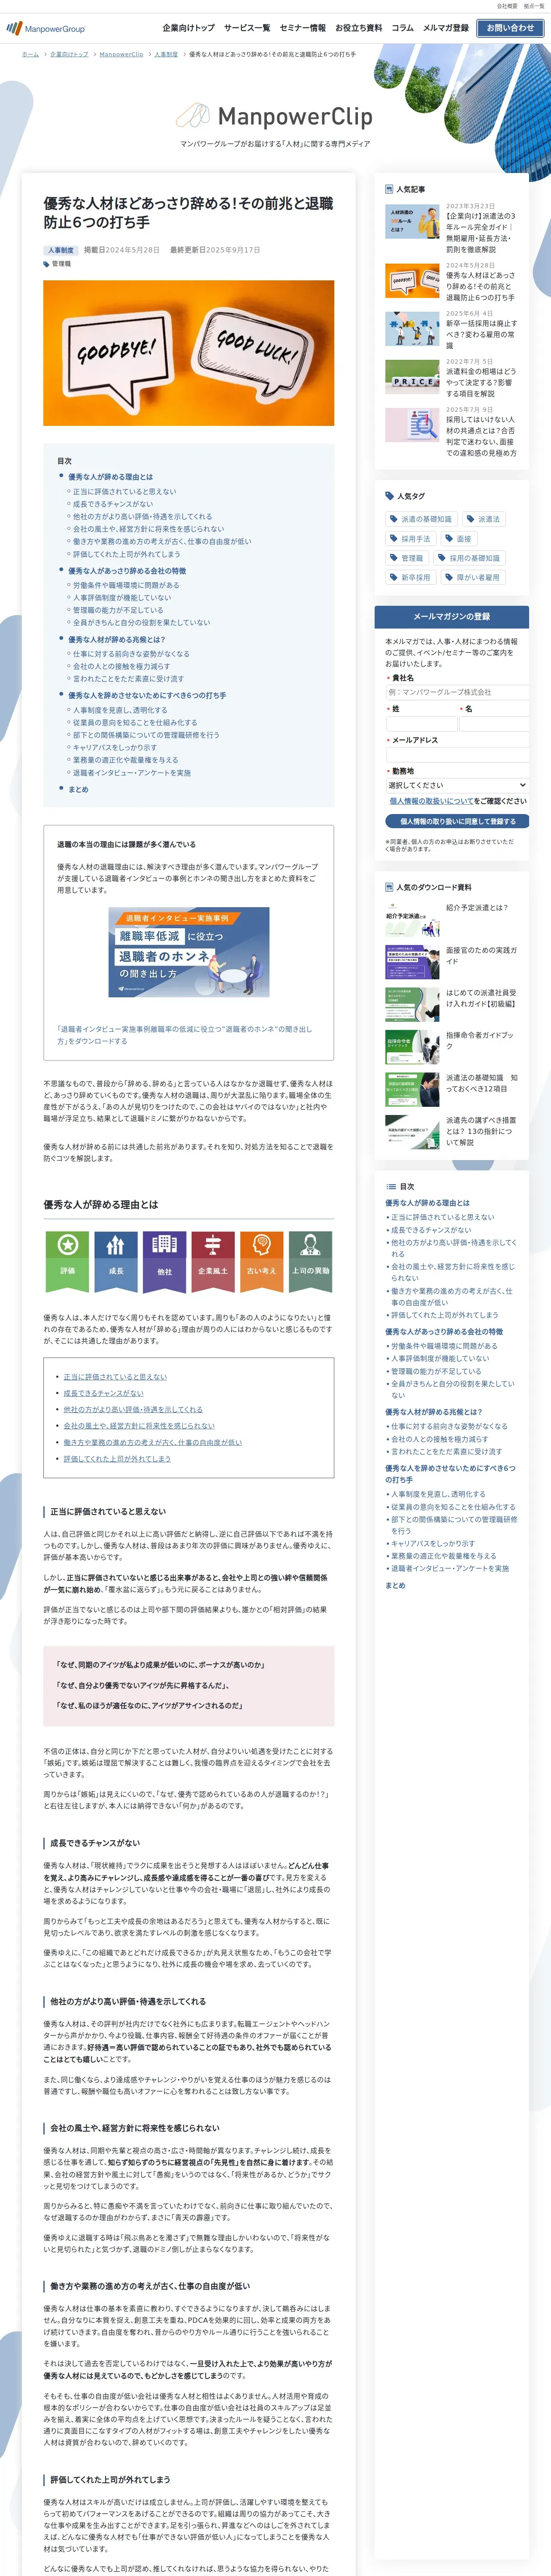The image size is (551, 2576).
Task: Click the お問い合わせ header button
Action: pos(510,28)
